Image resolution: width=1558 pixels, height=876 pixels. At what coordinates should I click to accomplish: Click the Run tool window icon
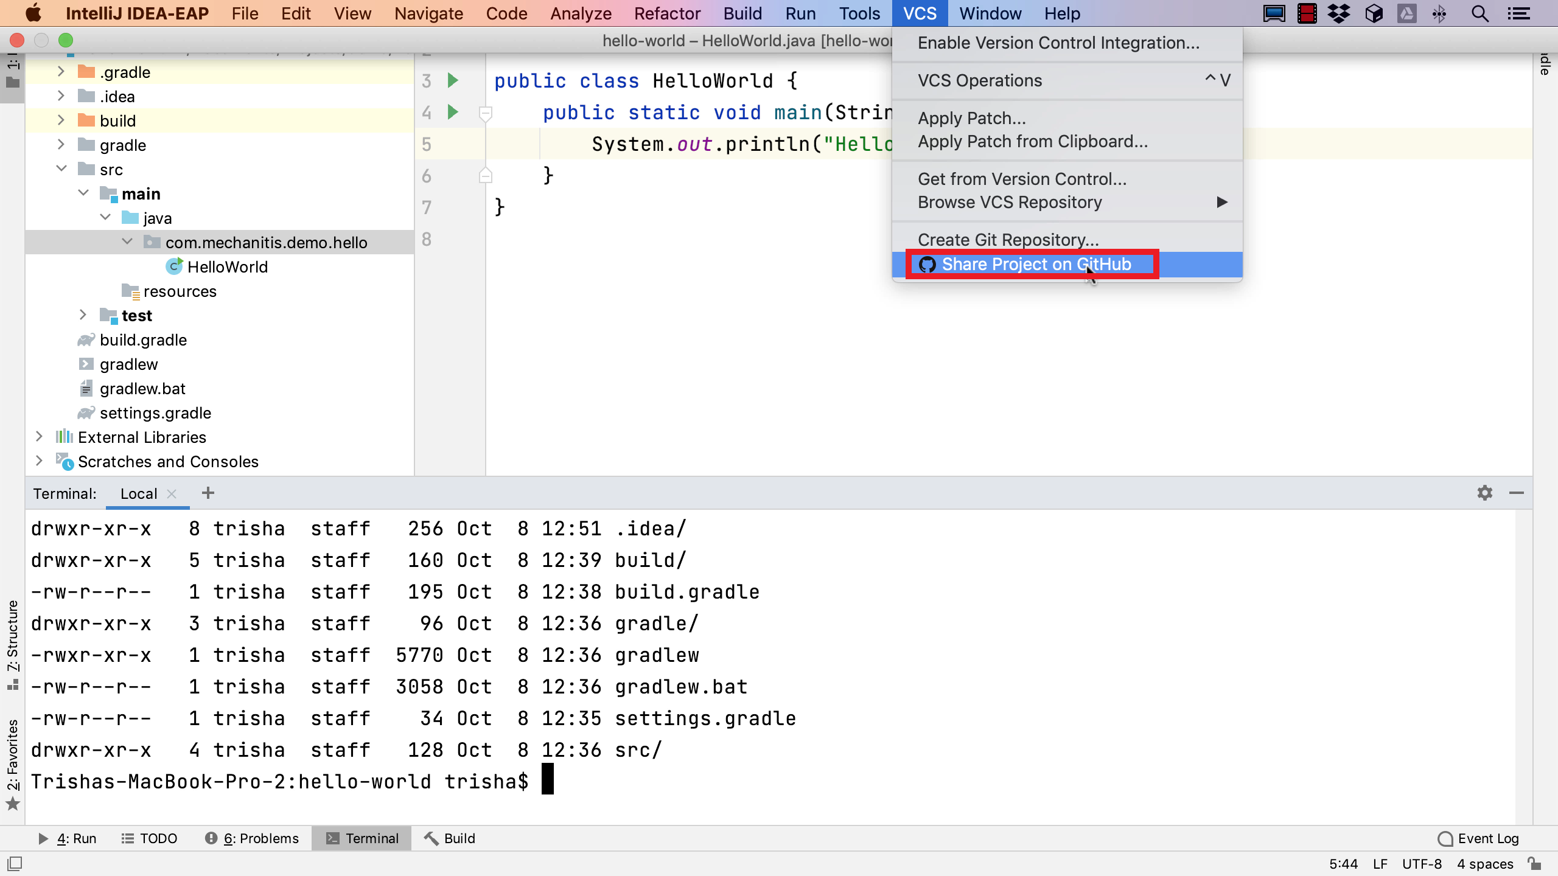43,838
